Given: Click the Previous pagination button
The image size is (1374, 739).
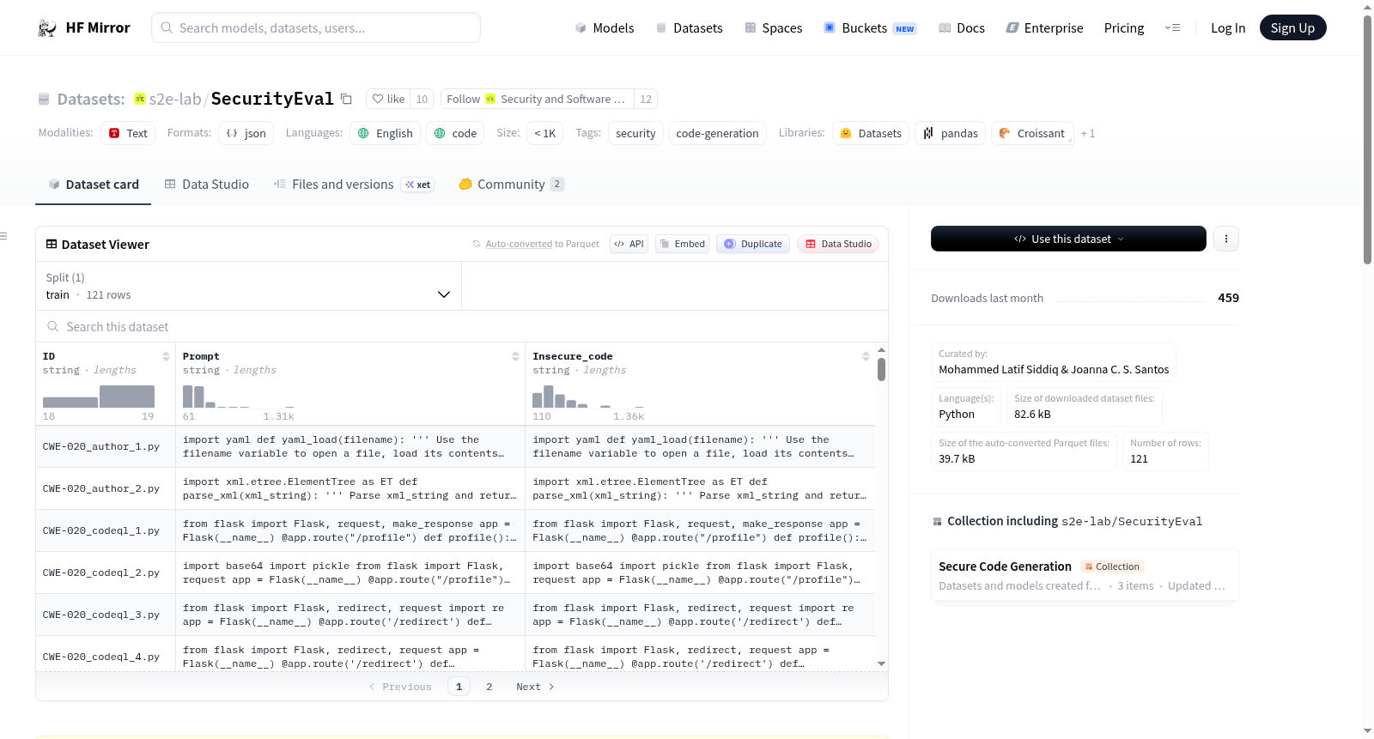Looking at the screenshot, I should [400, 687].
